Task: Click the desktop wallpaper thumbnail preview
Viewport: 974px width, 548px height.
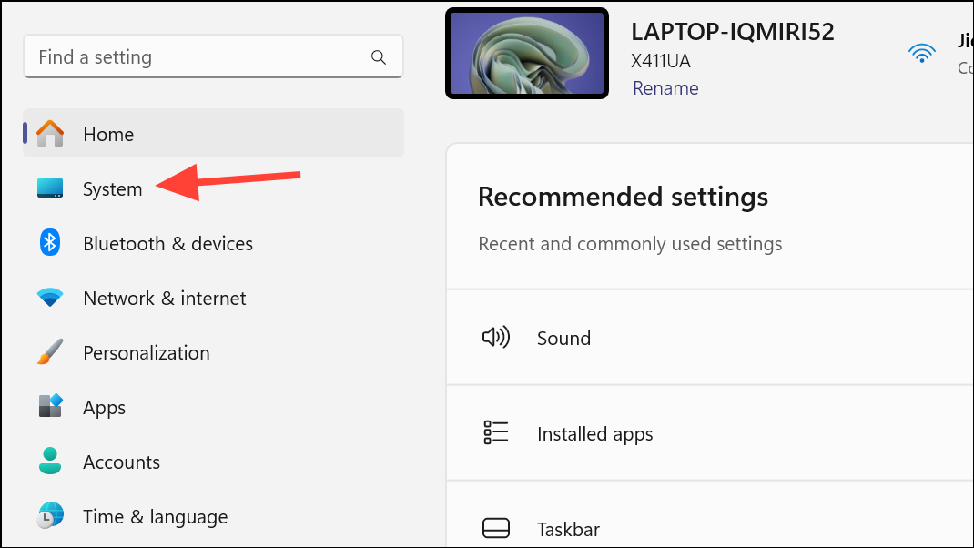Action: click(x=526, y=53)
